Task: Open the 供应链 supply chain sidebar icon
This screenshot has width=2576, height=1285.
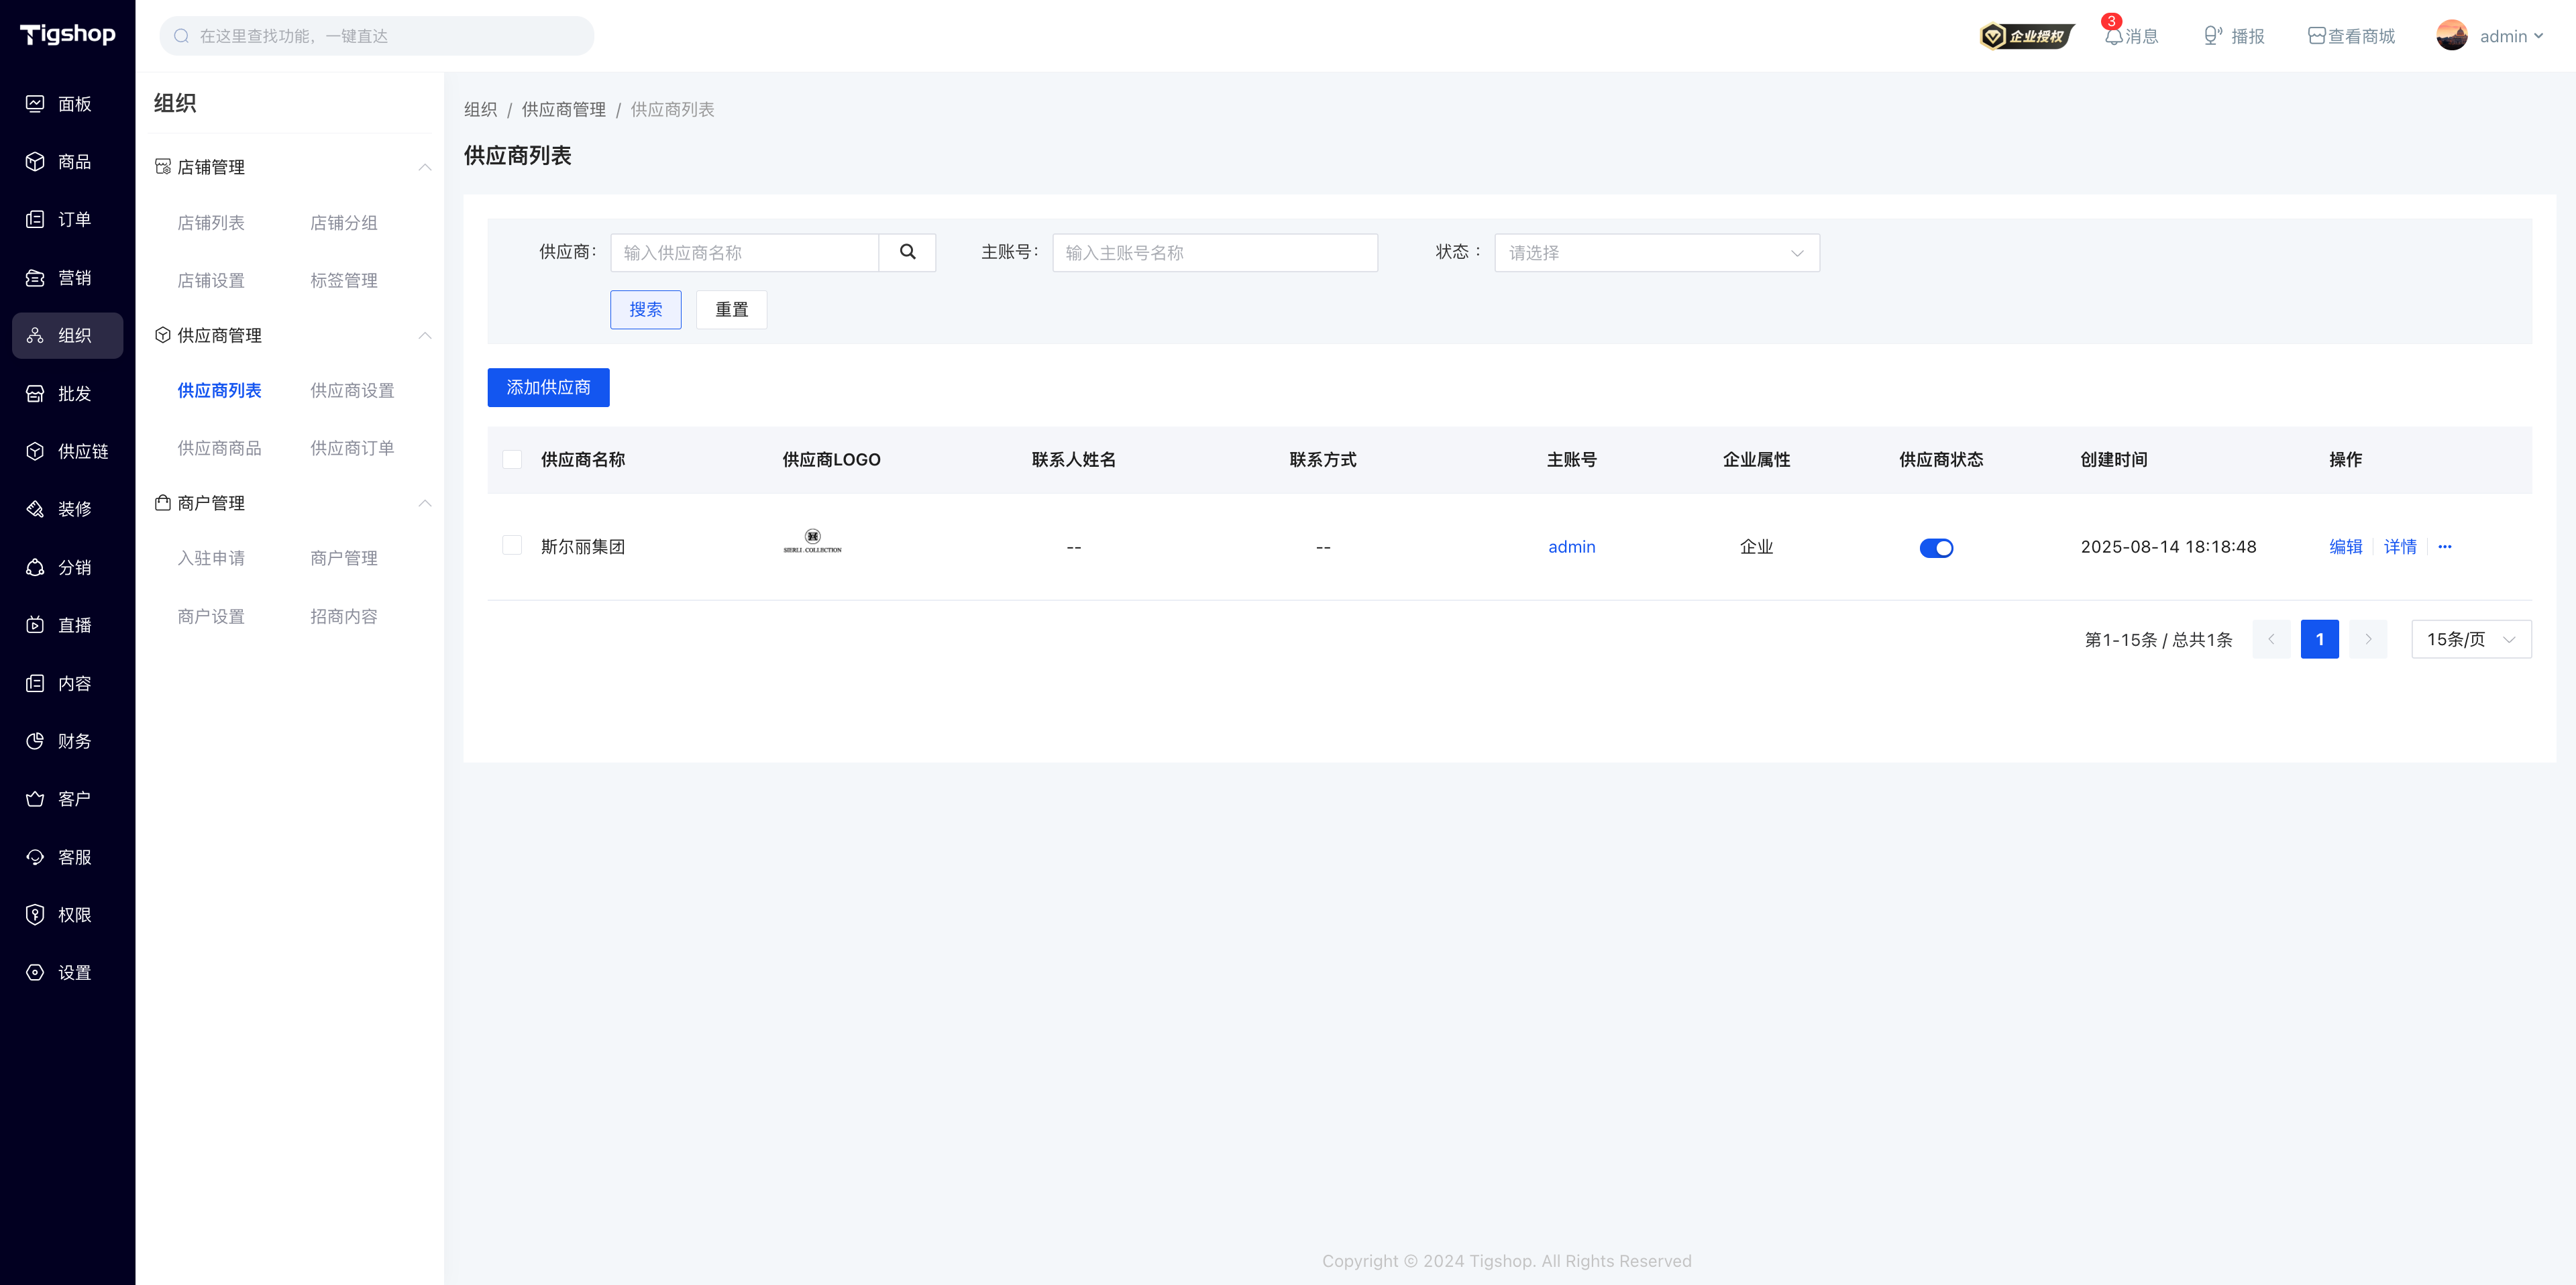Action: 35,452
